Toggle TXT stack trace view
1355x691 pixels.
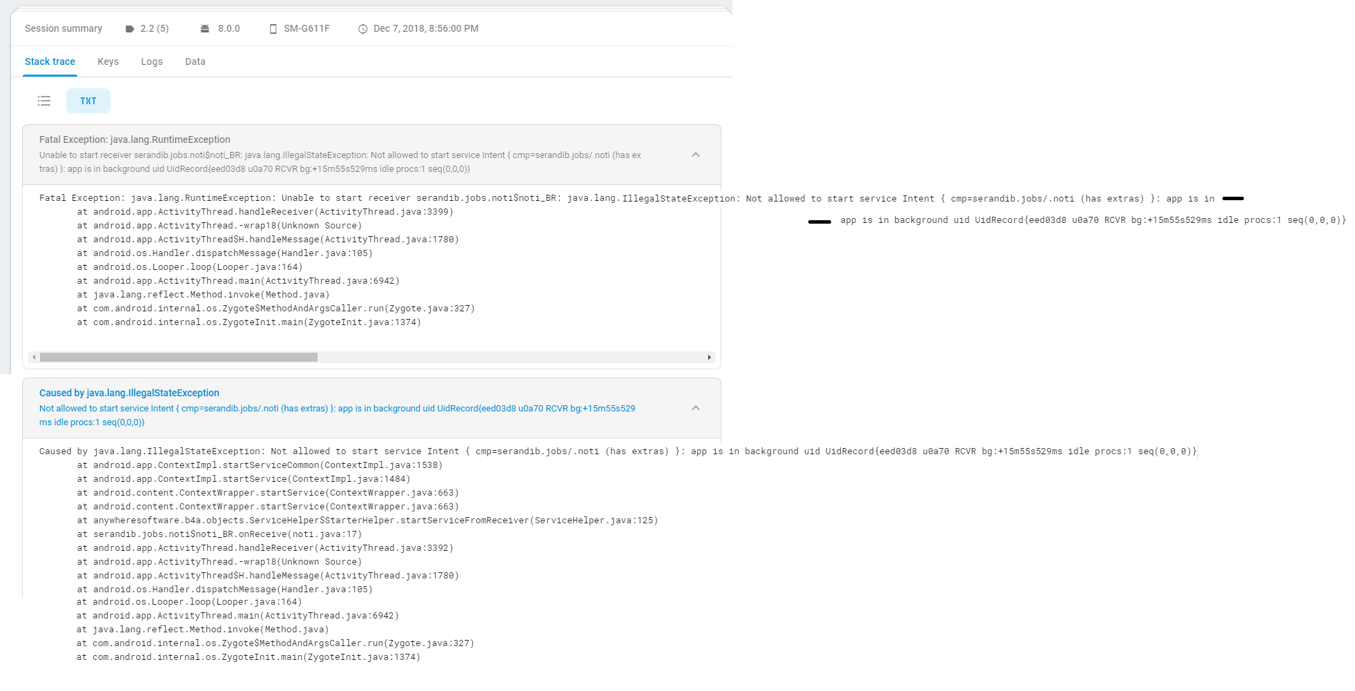pos(88,101)
